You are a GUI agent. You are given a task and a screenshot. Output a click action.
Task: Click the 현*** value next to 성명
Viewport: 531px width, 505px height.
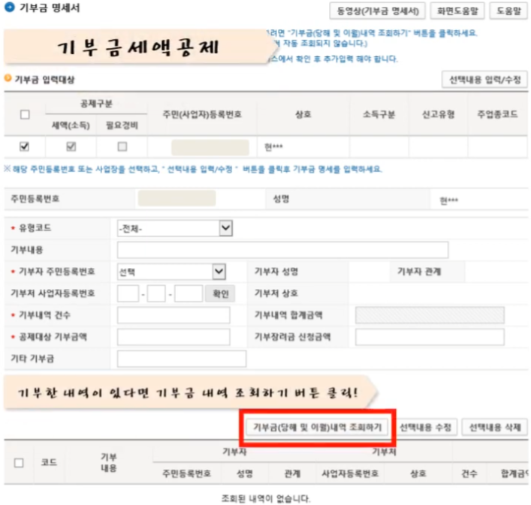point(449,200)
